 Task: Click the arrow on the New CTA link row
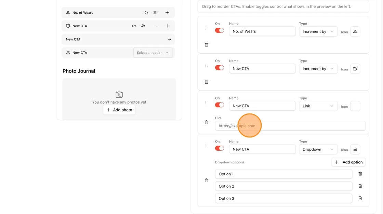(x=169, y=39)
